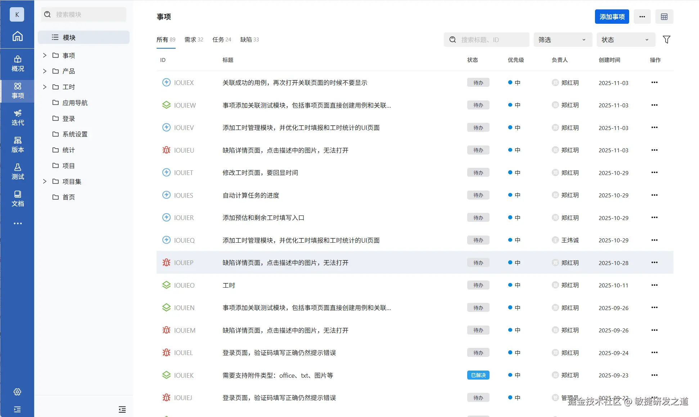Screen dimensions: 699x417
Task: Open the home icon in sidebar
Action: pyautogui.click(x=17, y=36)
